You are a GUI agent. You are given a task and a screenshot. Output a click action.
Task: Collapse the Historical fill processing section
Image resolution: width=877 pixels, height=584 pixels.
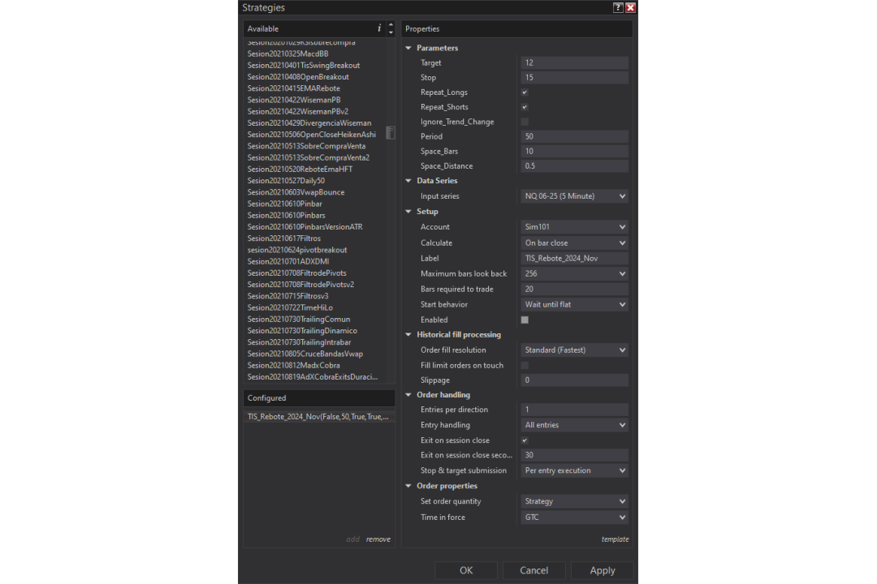(x=408, y=335)
